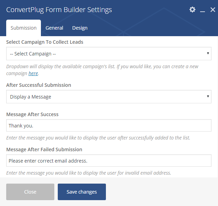Select hint about successfully added to list

pyautogui.click(x=98, y=138)
